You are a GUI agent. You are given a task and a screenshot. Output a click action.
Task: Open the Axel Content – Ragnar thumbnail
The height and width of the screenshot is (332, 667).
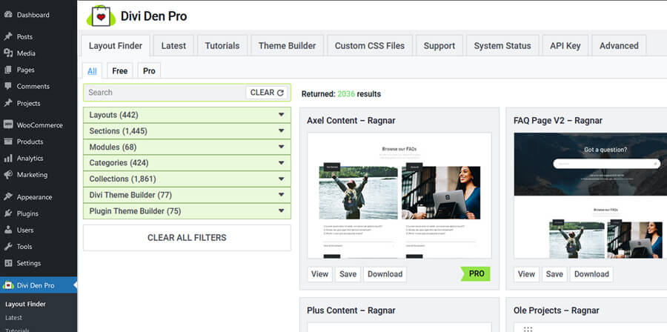(399, 196)
